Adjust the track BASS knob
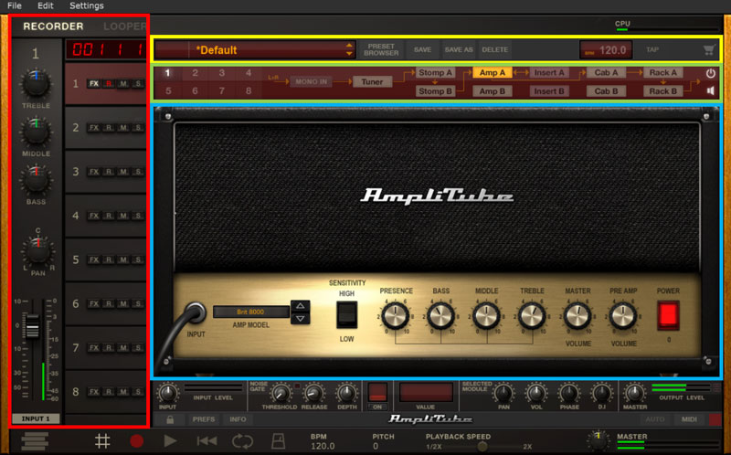 (x=36, y=180)
